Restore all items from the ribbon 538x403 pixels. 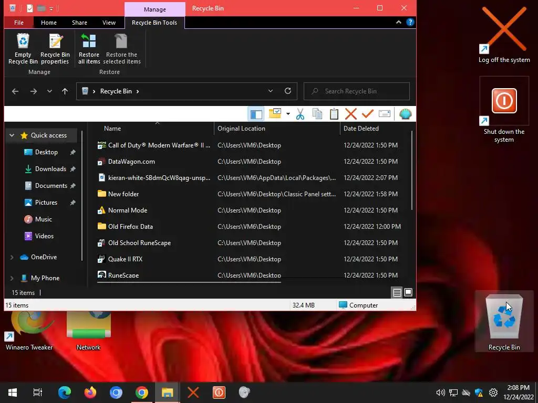tap(89, 49)
